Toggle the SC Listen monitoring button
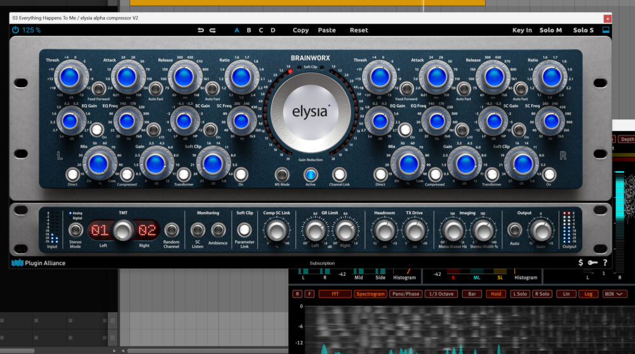The image size is (635, 354). pos(197,230)
